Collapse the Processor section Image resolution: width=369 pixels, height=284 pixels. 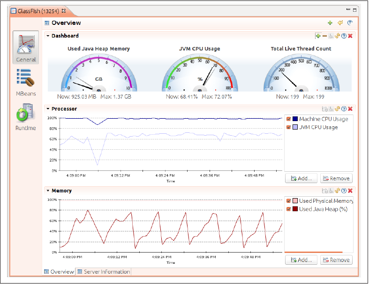(x=48, y=109)
